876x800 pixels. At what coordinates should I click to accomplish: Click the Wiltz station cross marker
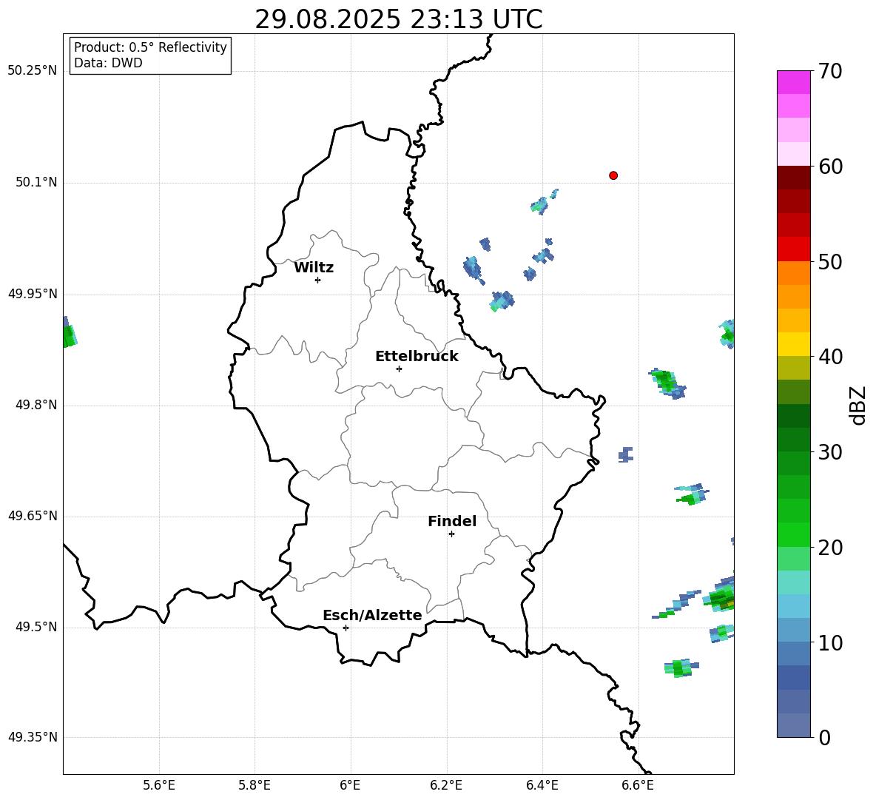pos(318,280)
